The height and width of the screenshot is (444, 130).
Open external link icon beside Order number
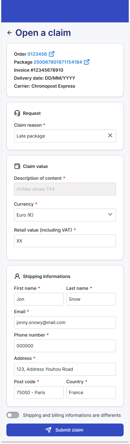coord(52,54)
